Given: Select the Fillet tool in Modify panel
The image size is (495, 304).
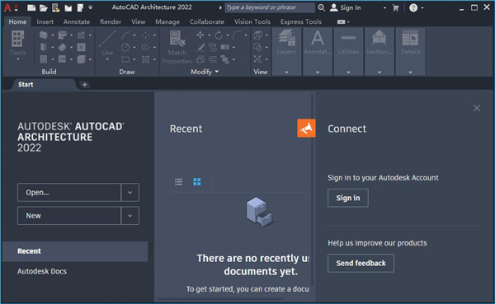Looking at the screenshot, I should click(238, 35).
